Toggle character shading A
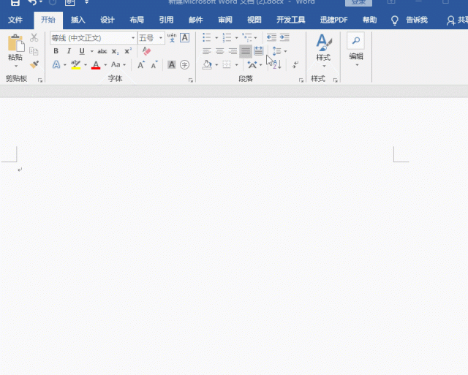 [x=172, y=64]
